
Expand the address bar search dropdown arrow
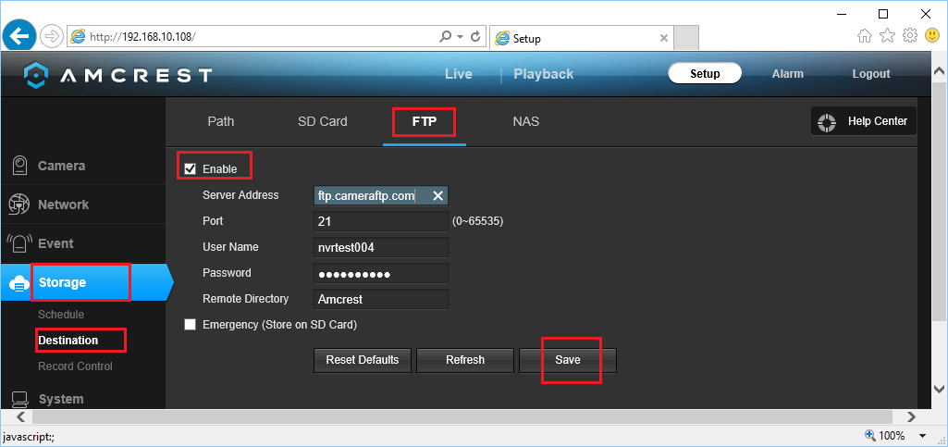click(461, 37)
